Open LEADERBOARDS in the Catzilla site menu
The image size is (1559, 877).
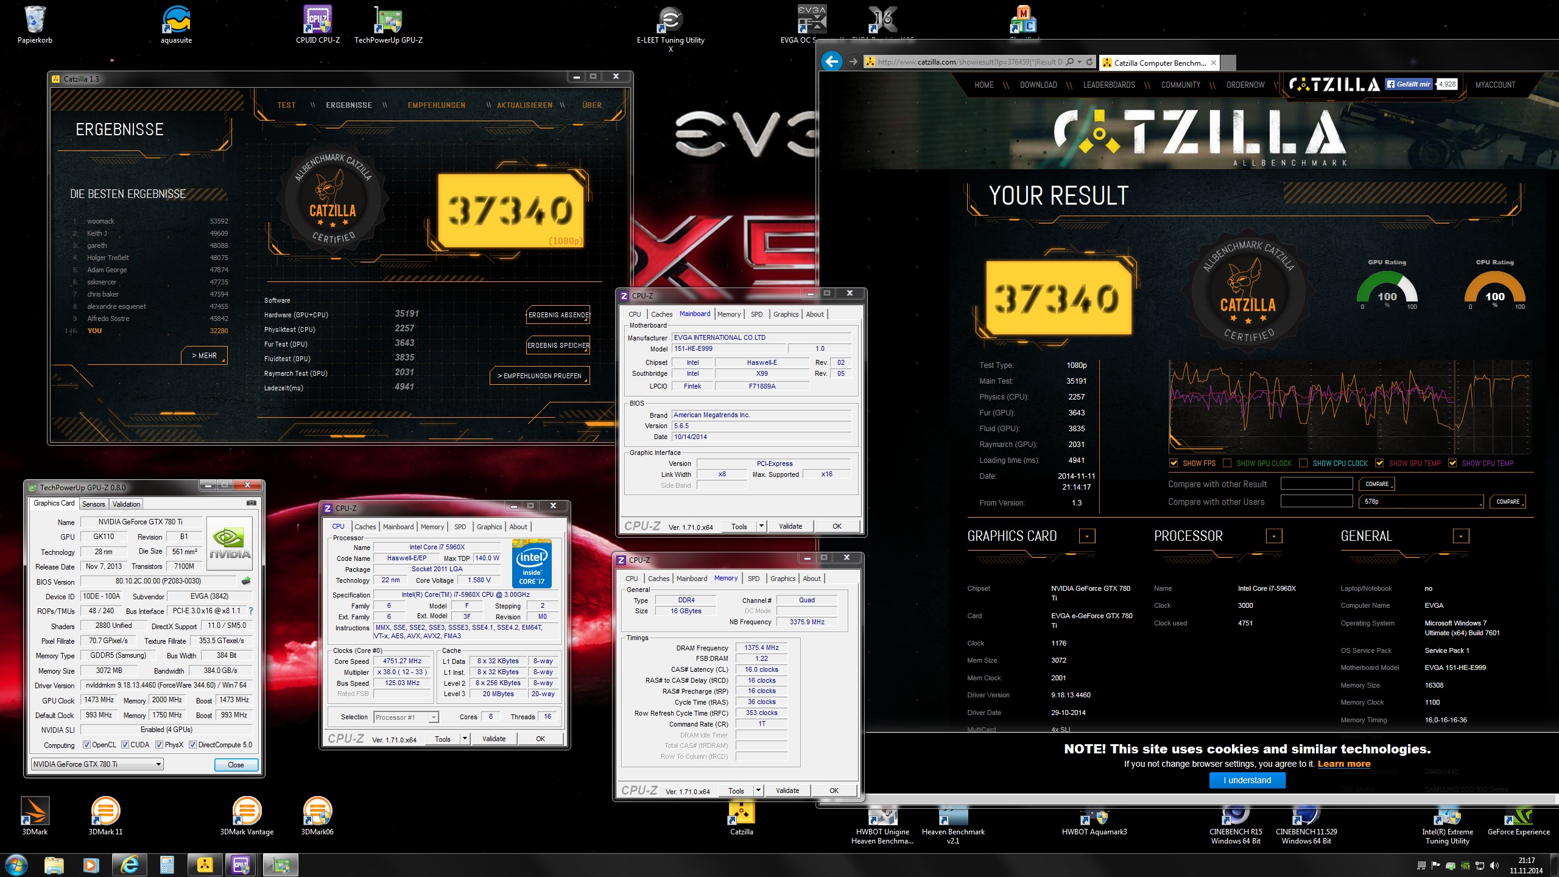(1108, 85)
